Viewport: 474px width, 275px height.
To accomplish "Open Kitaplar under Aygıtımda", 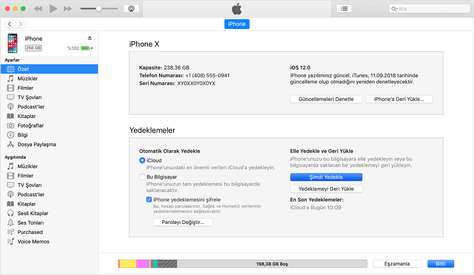I will click(x=49, y=204).
